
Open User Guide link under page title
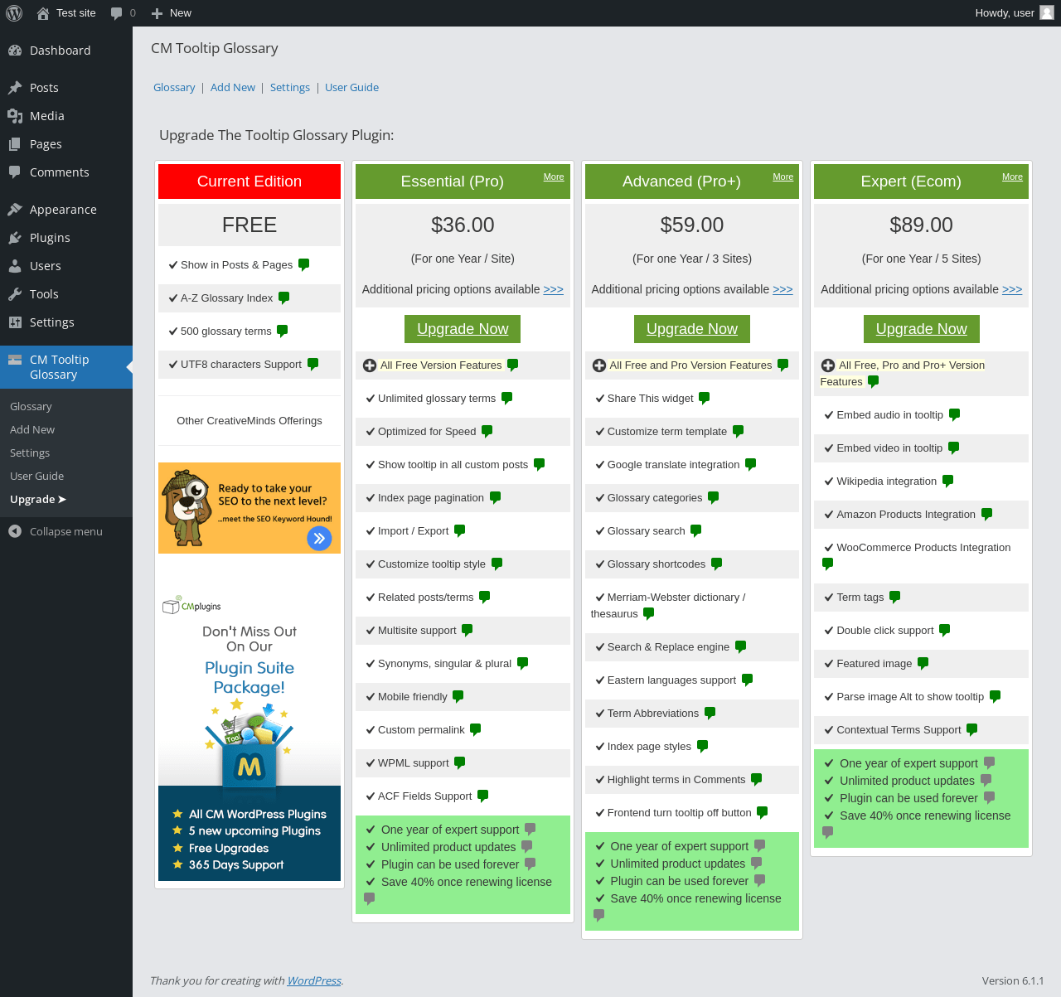click(351, 88)
